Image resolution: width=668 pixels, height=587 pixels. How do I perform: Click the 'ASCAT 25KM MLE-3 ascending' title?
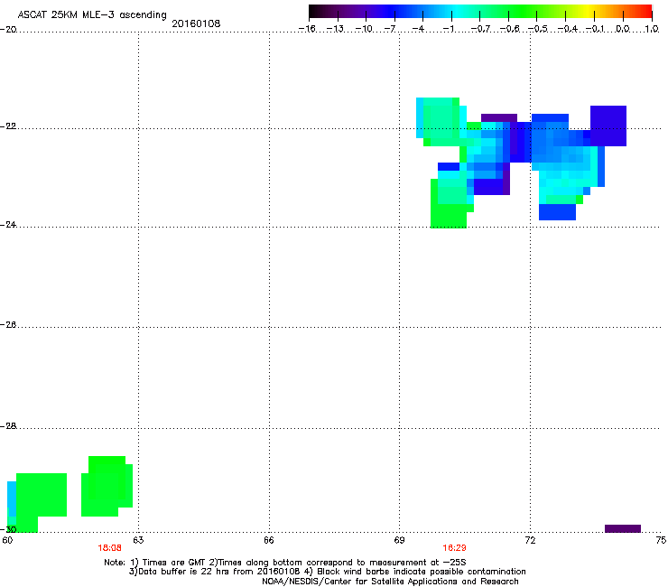[92, 14]
